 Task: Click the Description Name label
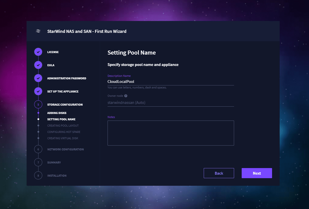coord(119,76)
